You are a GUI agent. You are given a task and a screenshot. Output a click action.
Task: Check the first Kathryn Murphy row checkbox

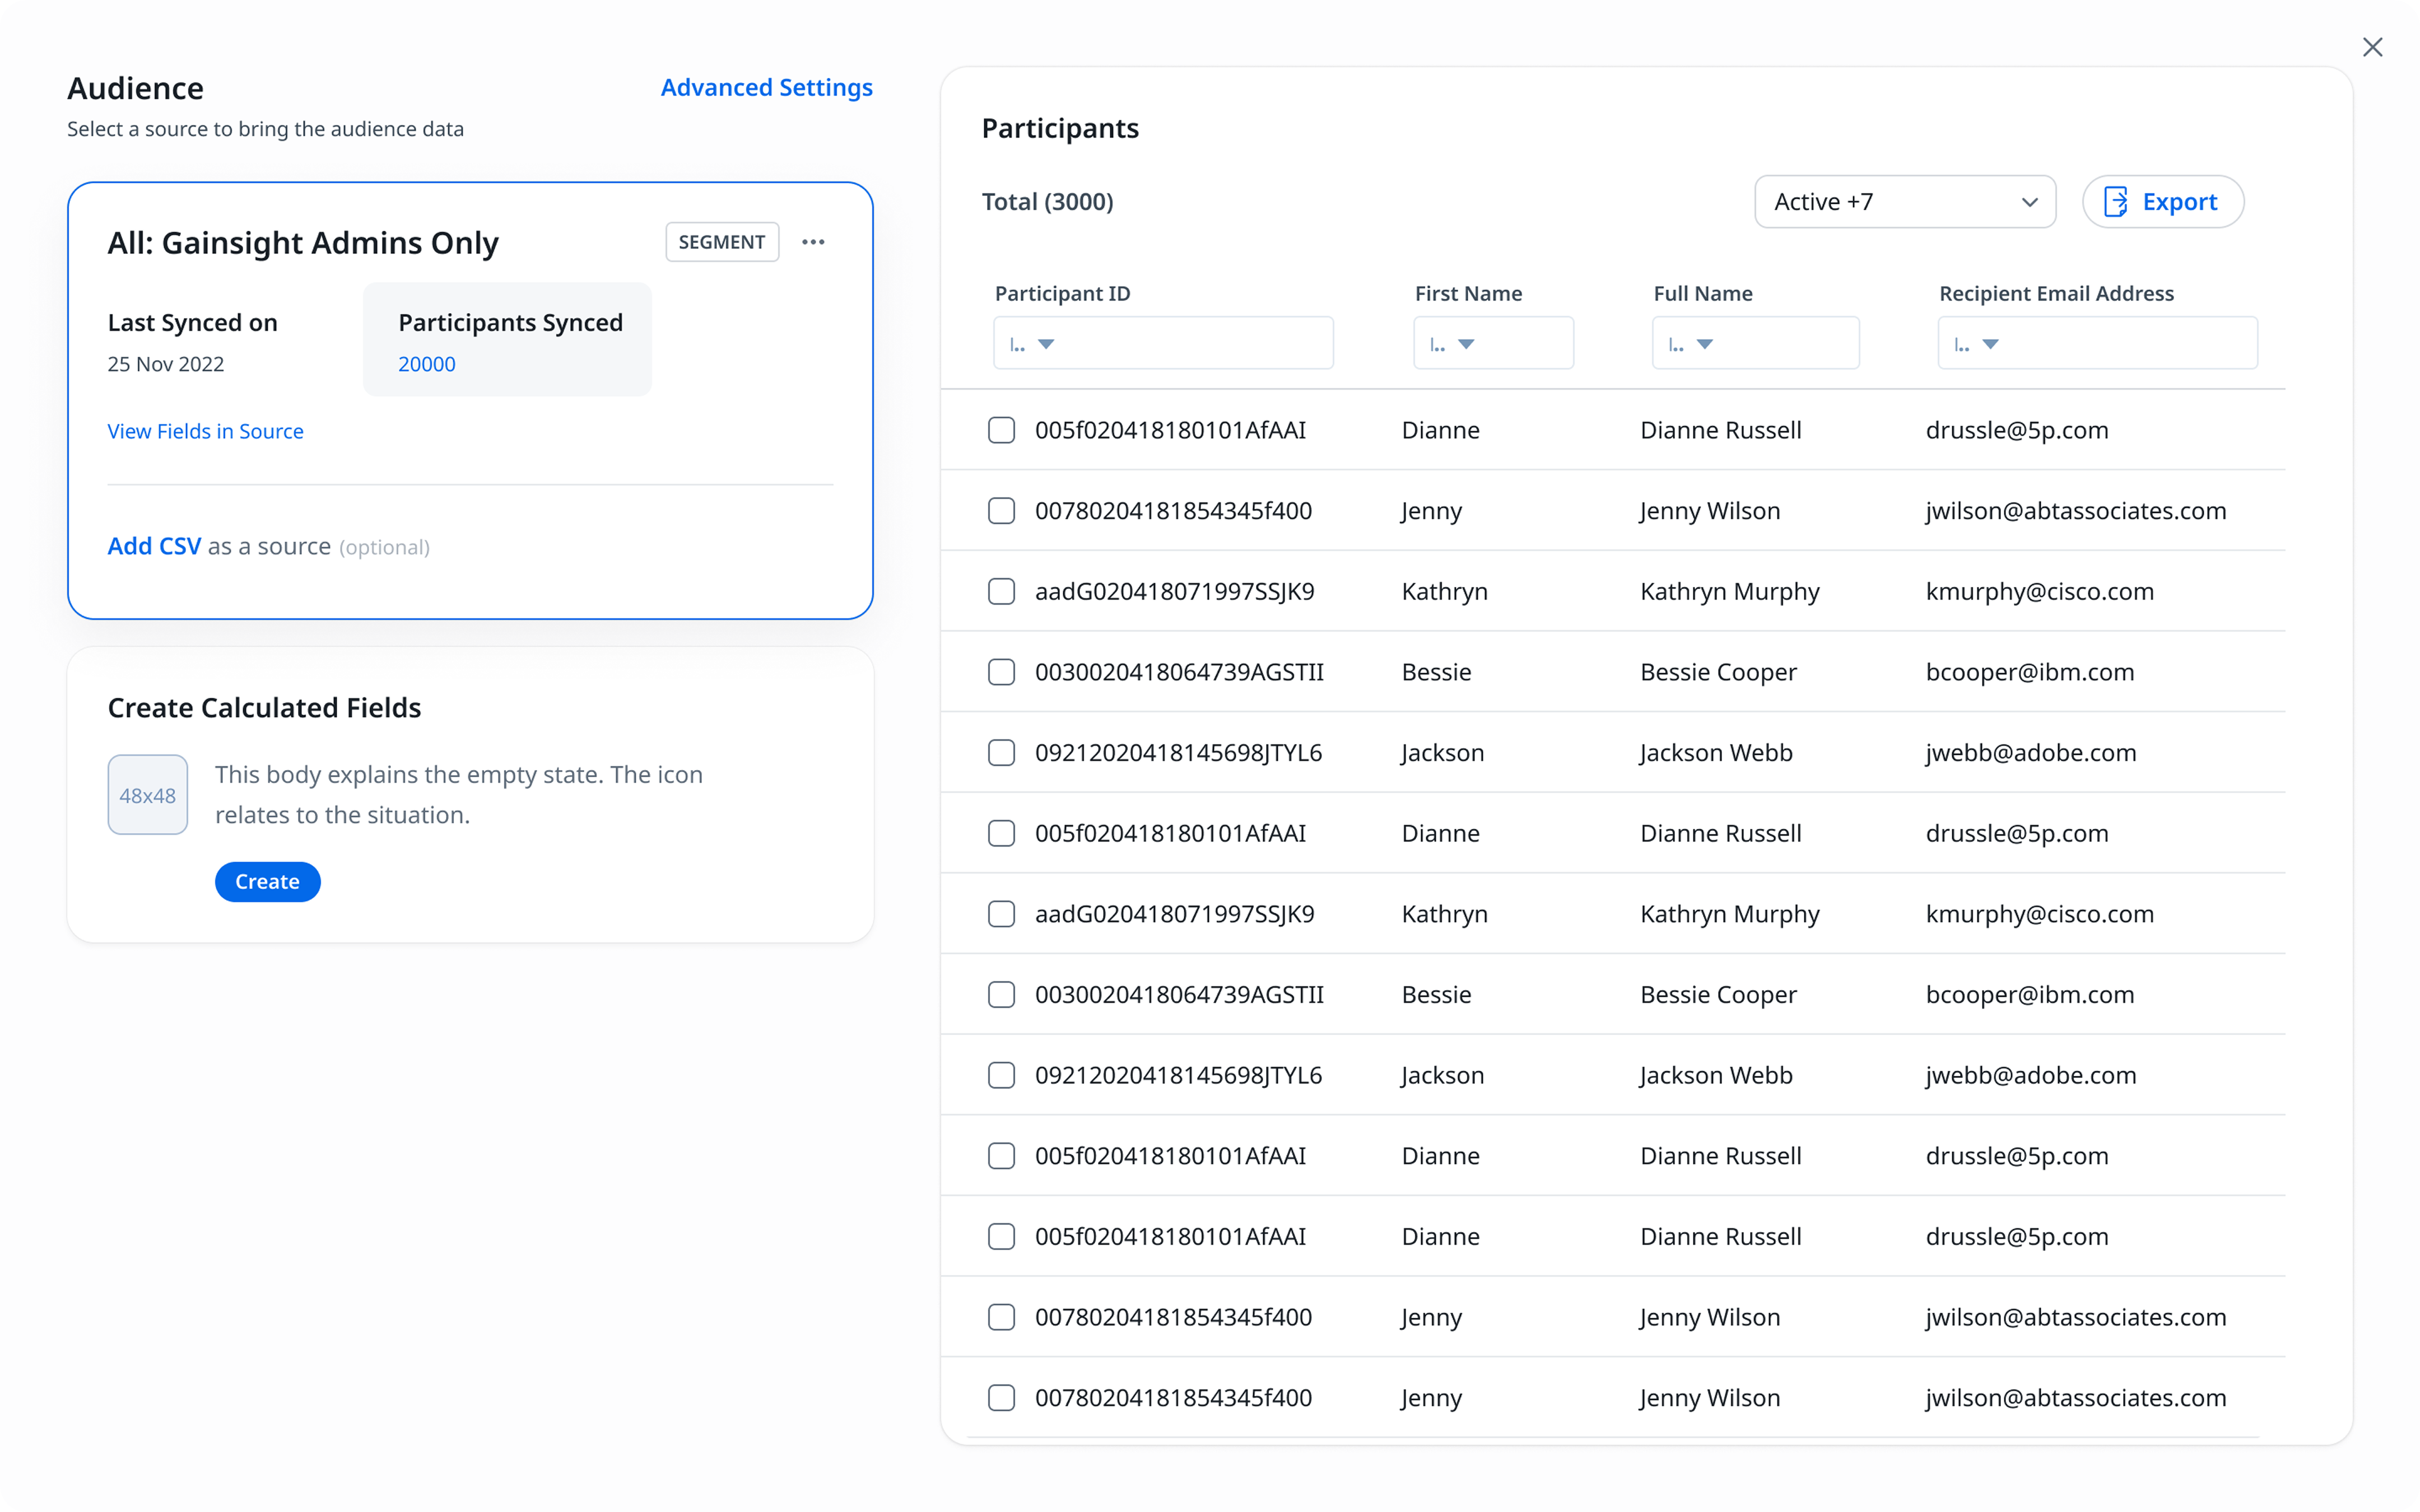click(1001, 591)
